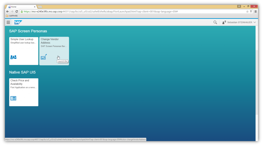Select the Native SAP UI5 group heading
The image size is (263, 146).
22,72
